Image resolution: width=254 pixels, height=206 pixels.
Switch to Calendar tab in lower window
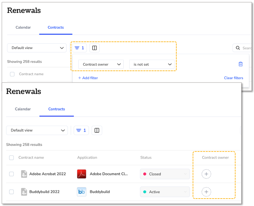pos(23,109)
